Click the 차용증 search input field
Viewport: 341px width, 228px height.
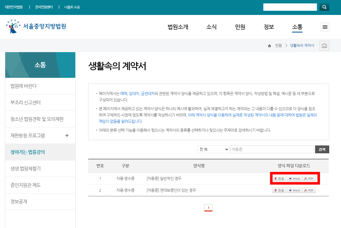pos(272,149)
